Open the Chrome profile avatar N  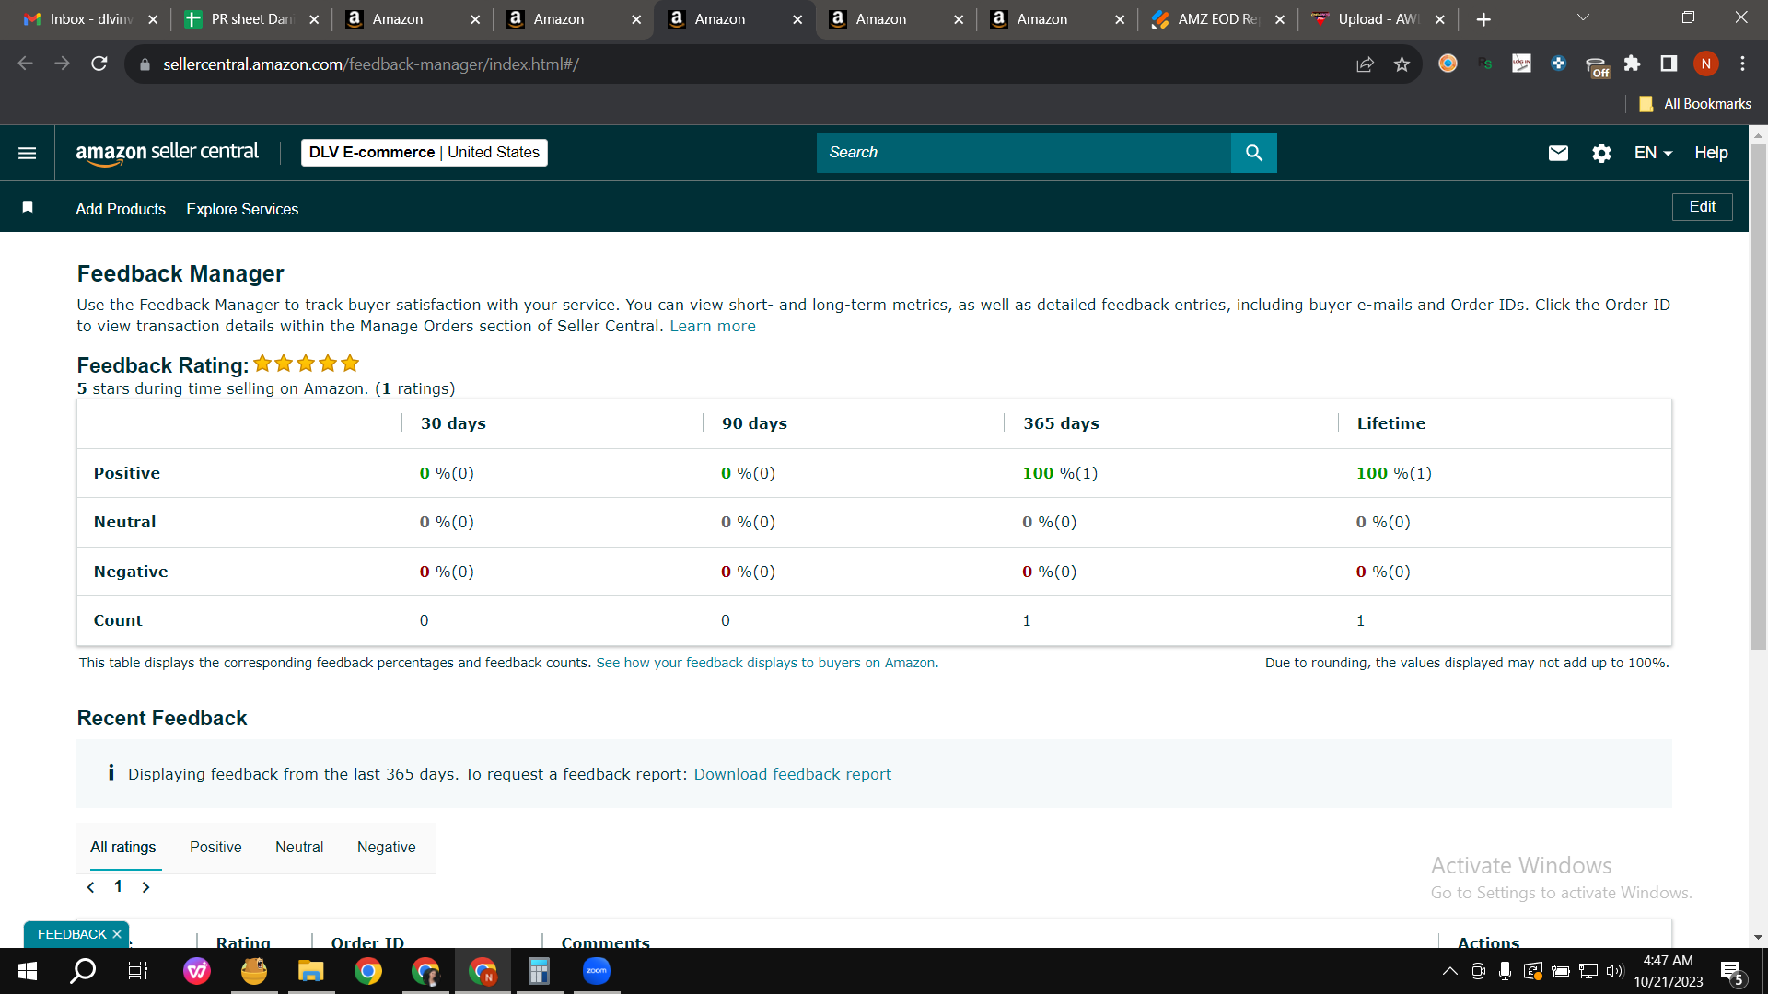[x=1706, y=64]
